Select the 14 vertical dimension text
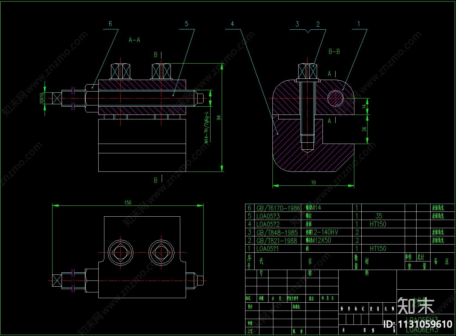This screenshot has height=336, width=456. 364,106
